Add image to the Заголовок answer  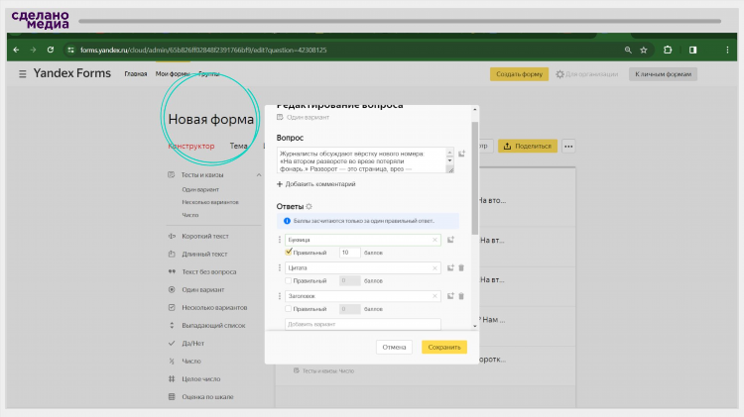click(450, 296)
